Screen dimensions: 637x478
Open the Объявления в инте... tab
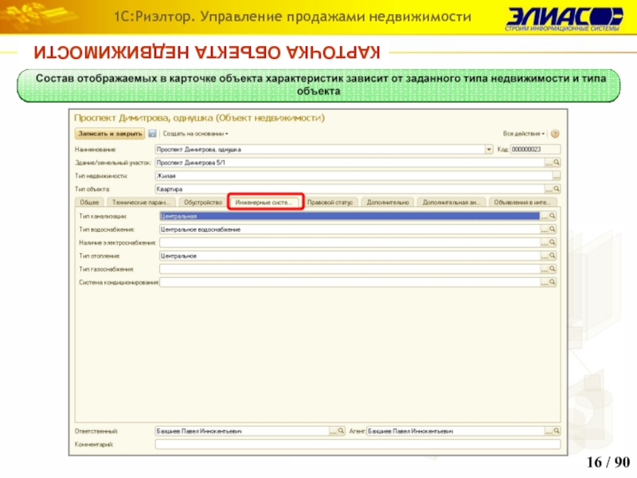tap(522, 202)
